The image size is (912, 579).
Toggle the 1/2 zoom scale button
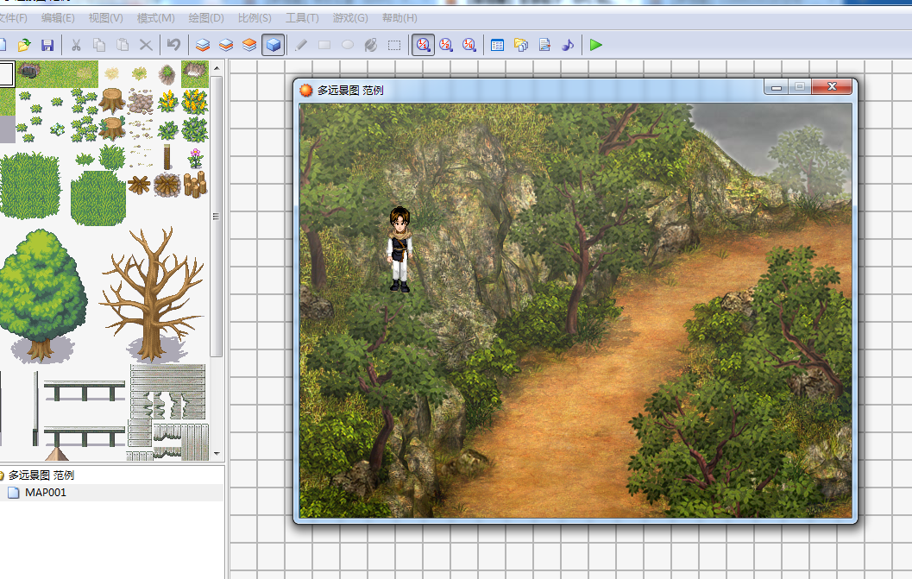(446, 45)
